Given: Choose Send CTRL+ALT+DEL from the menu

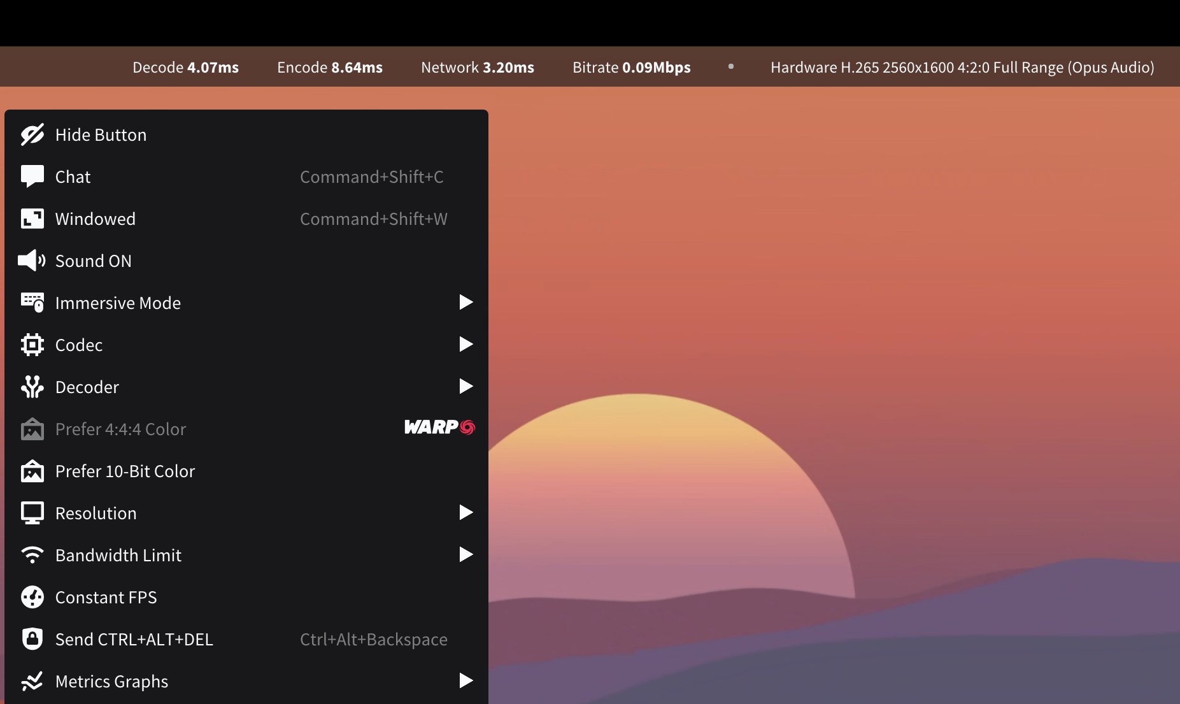Looking at the screenshot, I should [x=134, y=639].
